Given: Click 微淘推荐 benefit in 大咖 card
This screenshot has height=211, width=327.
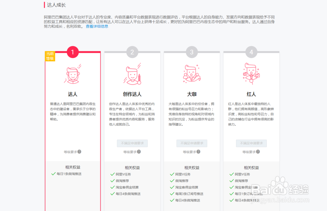Looking at the screenshot, I should tap(182, 181).
